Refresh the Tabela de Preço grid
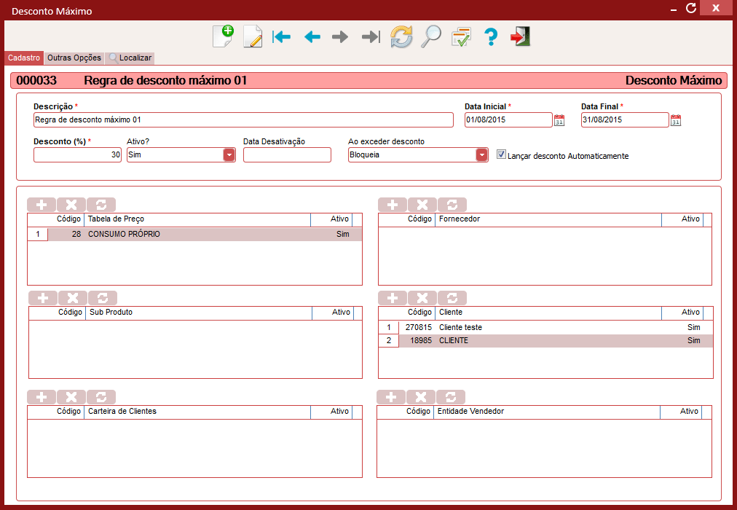This screenshot has width=737, height=510. pos(101,205)
